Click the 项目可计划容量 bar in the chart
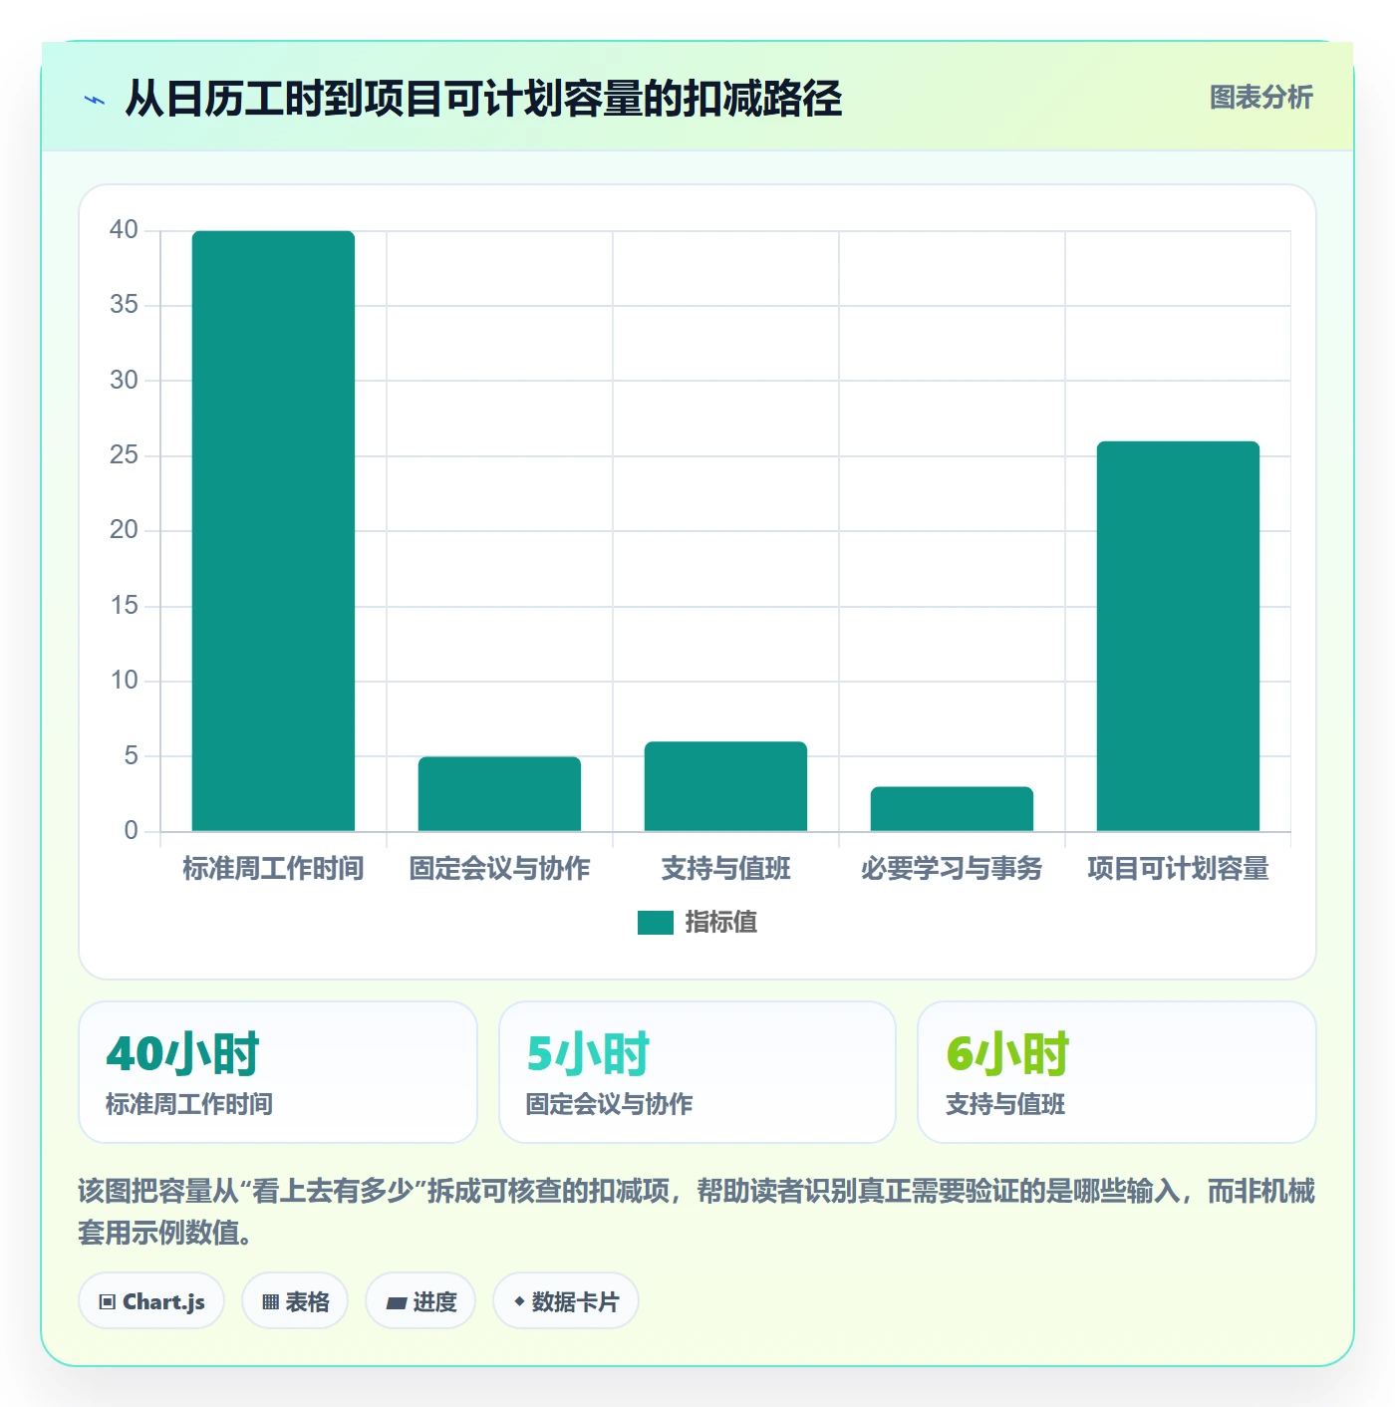1395x1407 pixels. pyautogui.click(x=1178, y=636)
